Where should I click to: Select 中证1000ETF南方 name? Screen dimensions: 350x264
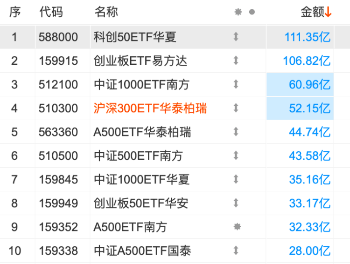(141, 85)
